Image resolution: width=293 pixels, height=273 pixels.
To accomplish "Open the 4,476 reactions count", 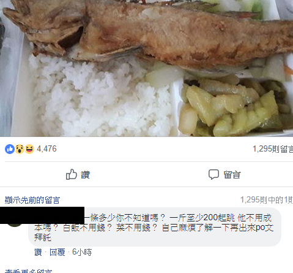I will (46, 149).
